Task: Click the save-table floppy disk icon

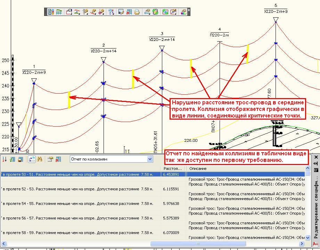Action: [20, 159]
